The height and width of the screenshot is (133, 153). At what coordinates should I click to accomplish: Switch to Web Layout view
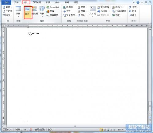pos(108,130)
